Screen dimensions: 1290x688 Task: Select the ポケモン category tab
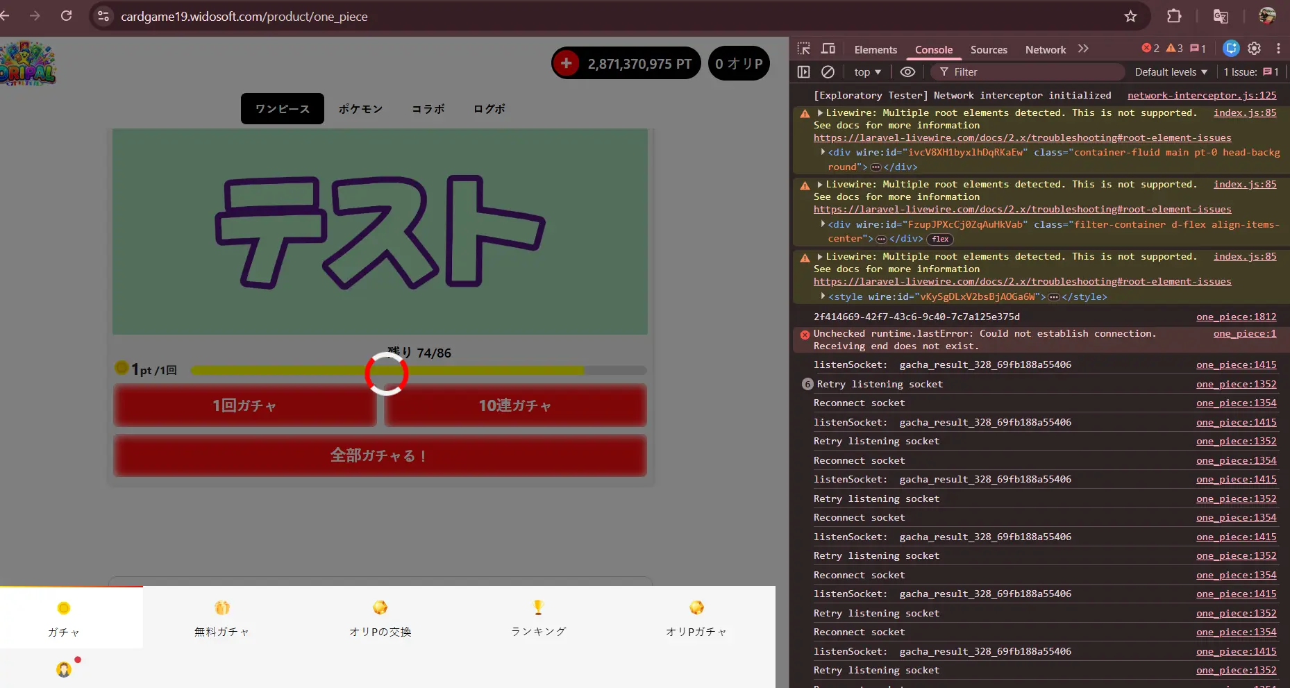[x=360, y=109]
